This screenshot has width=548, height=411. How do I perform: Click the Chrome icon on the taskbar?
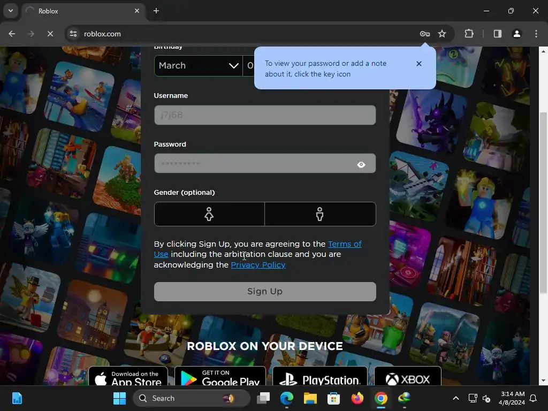[380, 398]
